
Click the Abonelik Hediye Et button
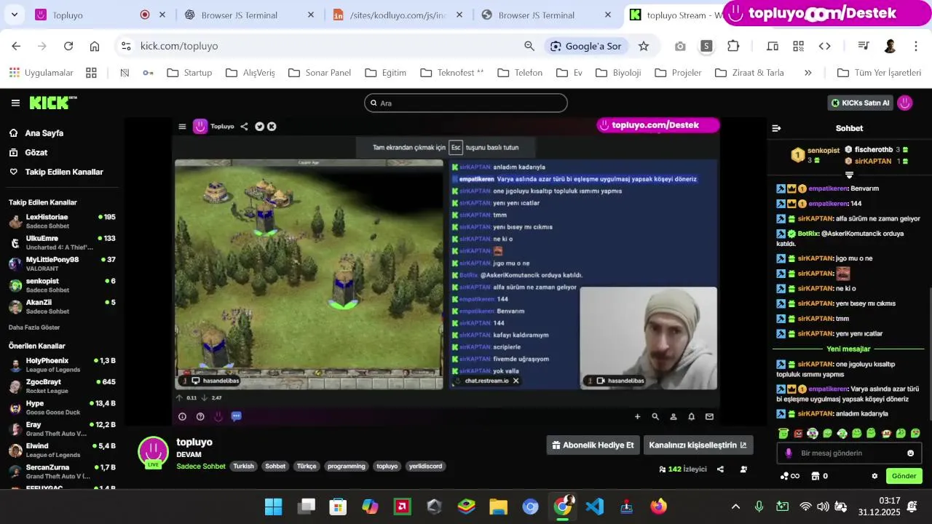pos(593,445)
